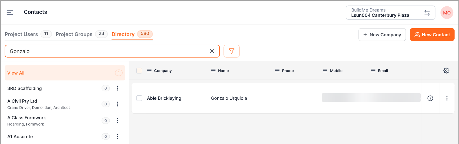Open the directory filter options
The width and height of the screenshot is (459, 144).
point(232,51)
